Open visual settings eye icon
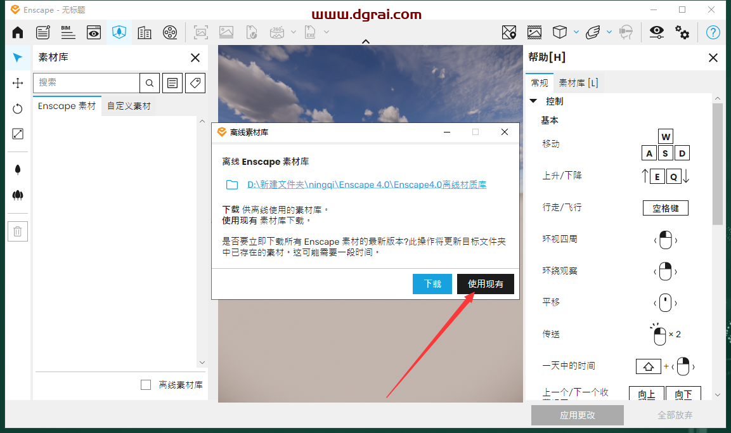Screen dimensions: 731x433 click(657, 32)
